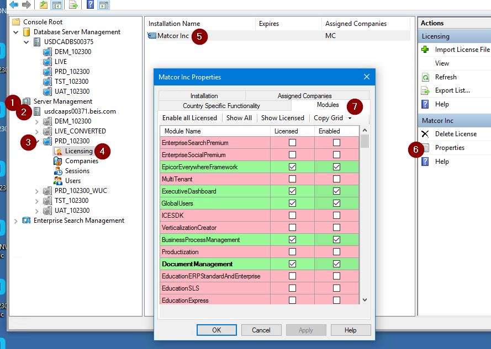The height and width of the screenshot is (349, 491).
Task: Sort by the Module Name column header
Action: coord(215,131)
